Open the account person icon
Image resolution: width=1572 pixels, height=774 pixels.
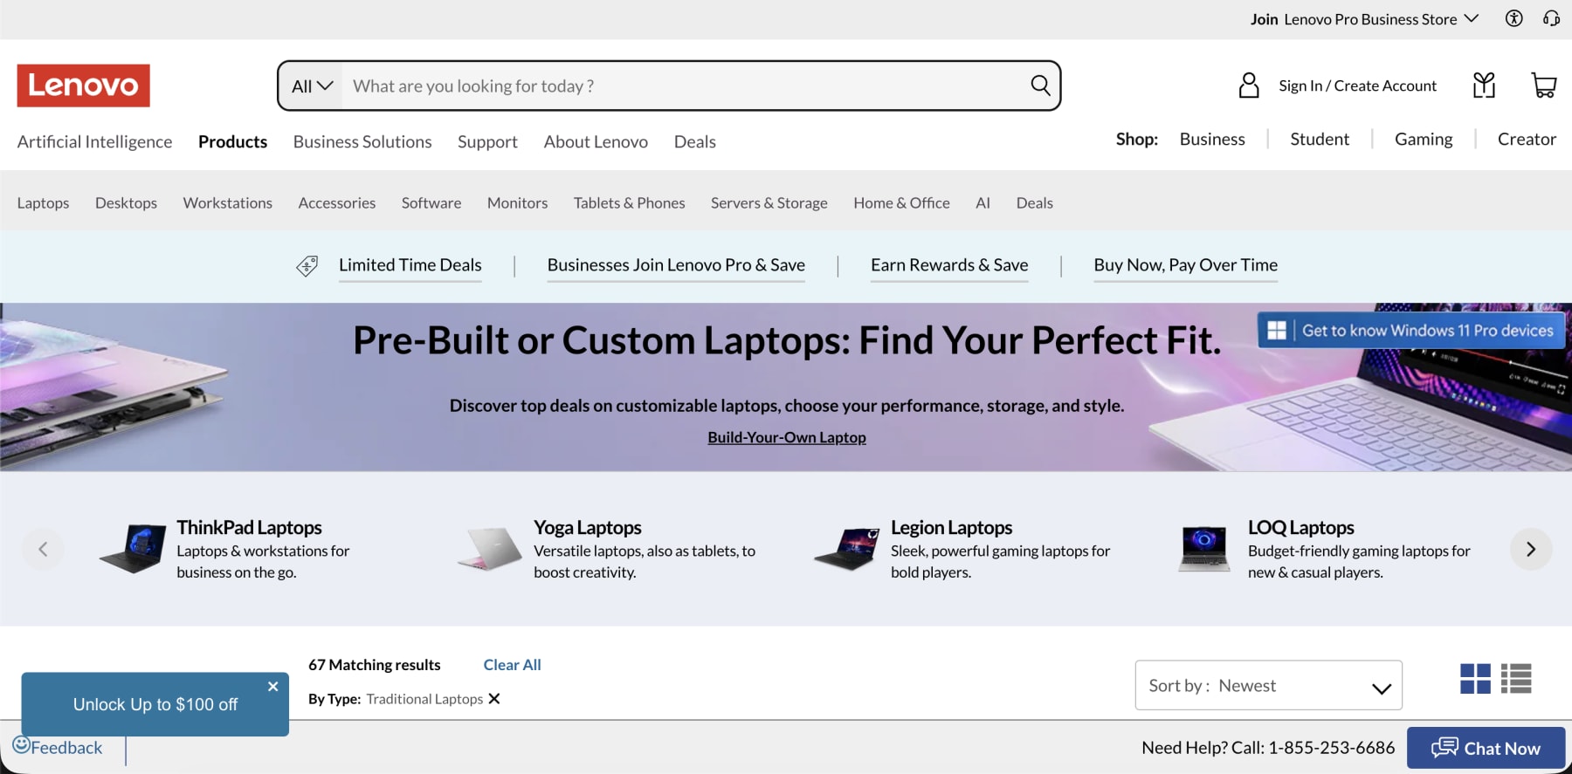click(x=1249, y=86)
